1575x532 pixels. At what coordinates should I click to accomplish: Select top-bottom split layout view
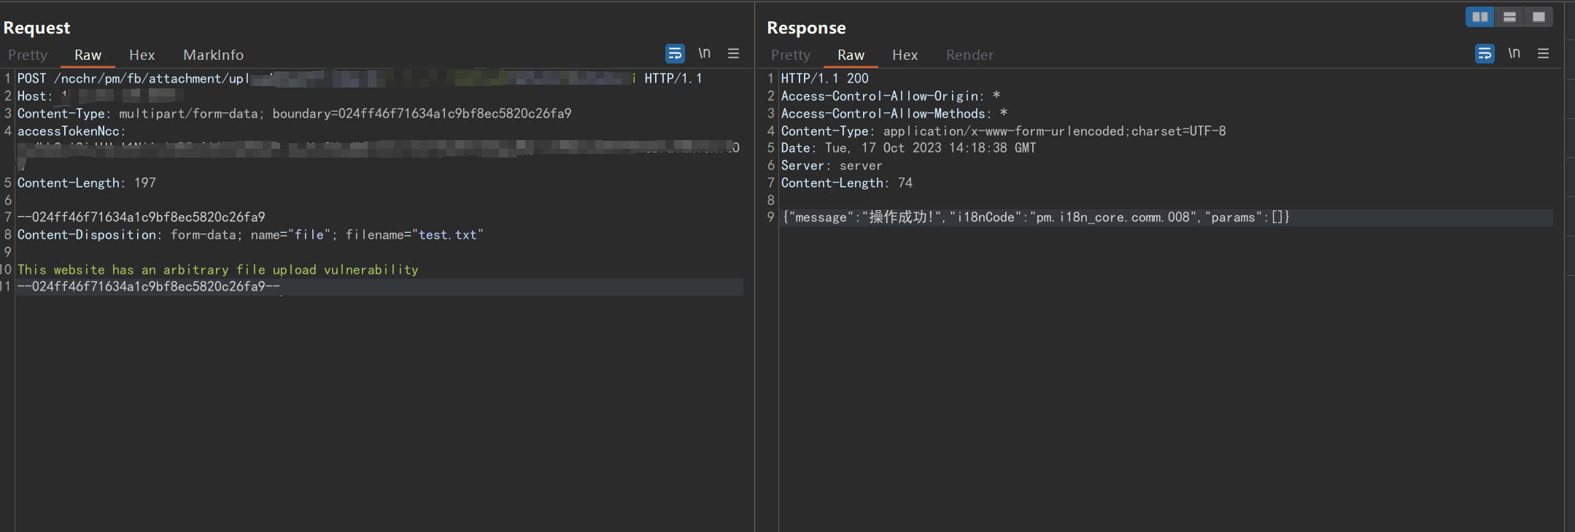point(1509,17)
